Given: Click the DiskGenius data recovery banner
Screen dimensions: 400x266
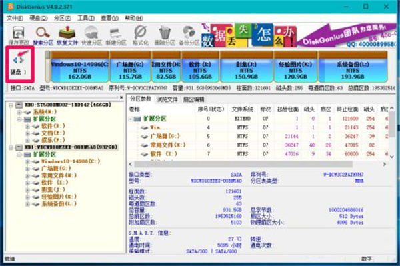Looking at the screenshot, I should tap(299, 35).
